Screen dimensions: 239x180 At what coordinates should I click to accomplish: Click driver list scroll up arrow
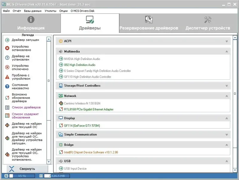coord(235,37)
